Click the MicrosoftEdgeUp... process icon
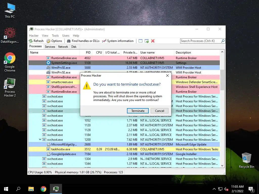Viewport: 259px width, 194px height. [48, 144]
